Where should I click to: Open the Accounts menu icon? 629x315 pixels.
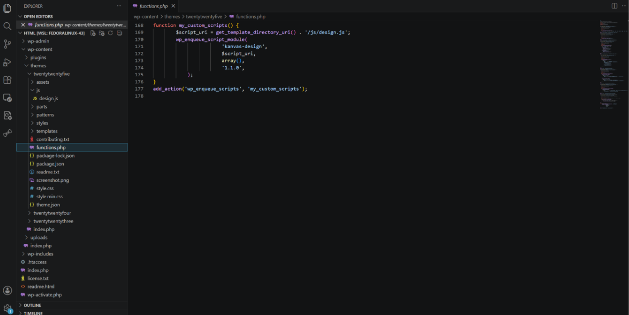click(7, 290)
